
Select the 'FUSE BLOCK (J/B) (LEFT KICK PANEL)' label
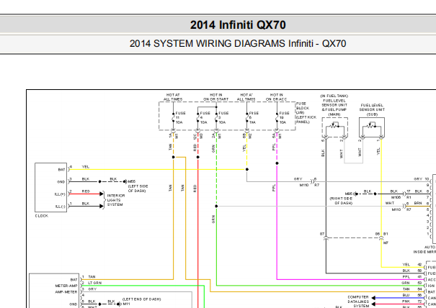tap(306, 113)
